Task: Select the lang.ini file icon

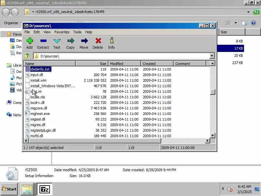Action: (27, 91)
